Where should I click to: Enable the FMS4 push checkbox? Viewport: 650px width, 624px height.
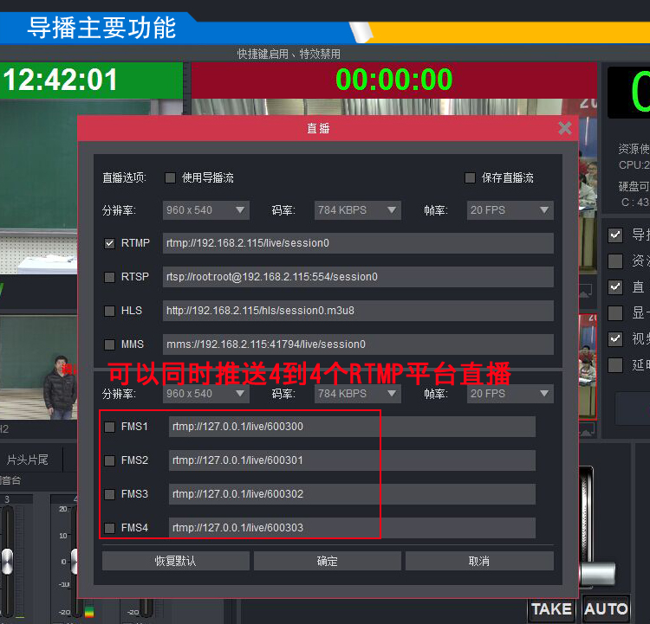click(110, 528)
